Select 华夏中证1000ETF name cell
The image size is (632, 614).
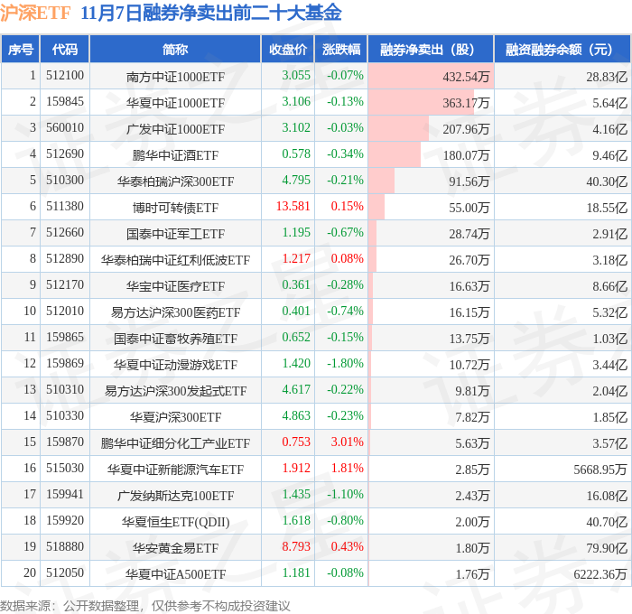[175, 103]
